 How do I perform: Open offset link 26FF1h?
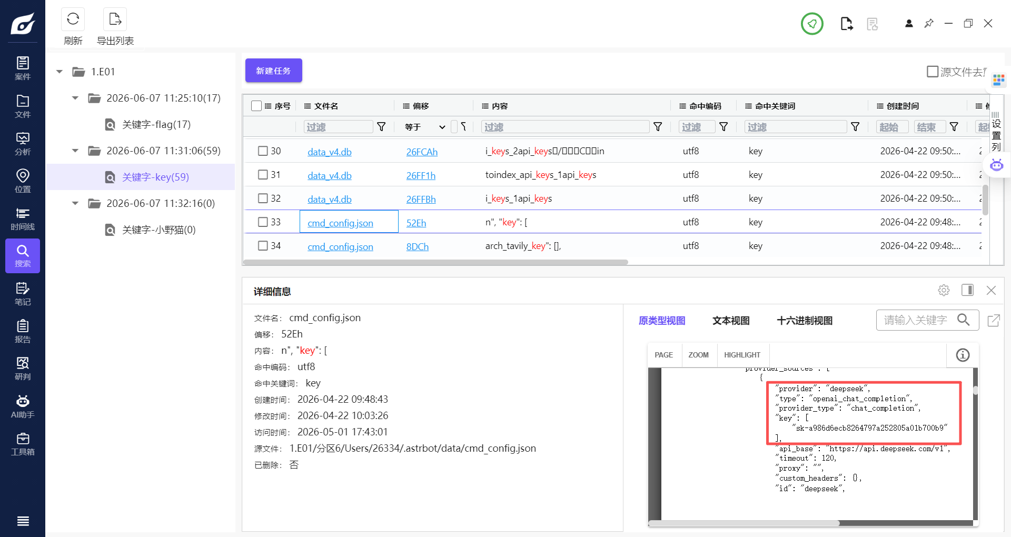click(421, 175)
